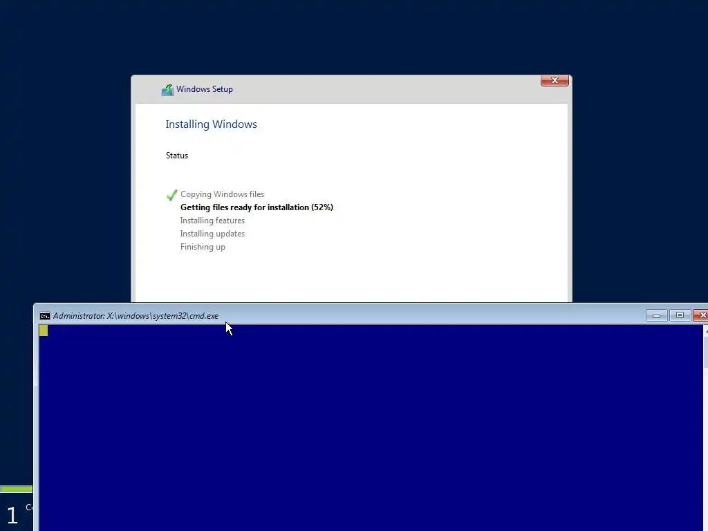Click the 'Finishing up' step text
The image size is (708, 531).
(x=203, y=247)
